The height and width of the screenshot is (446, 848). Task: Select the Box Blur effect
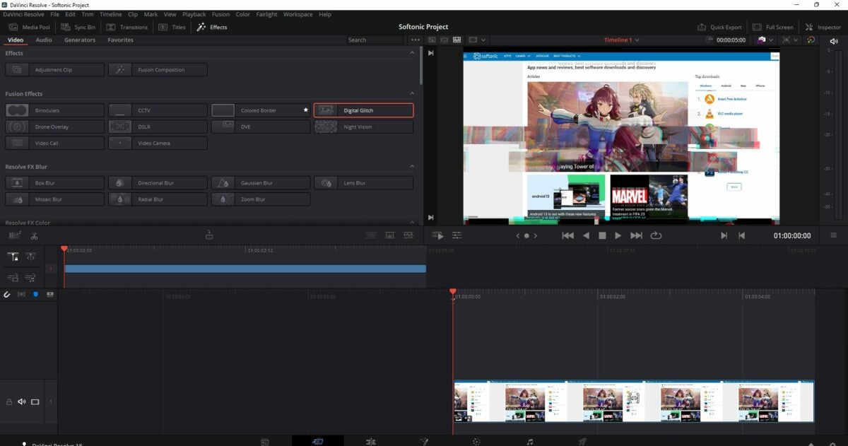(54, 183)
